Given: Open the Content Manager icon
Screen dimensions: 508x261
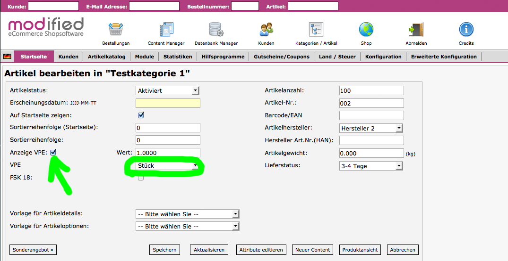Looking at the screenshot, I should [166, 30].
